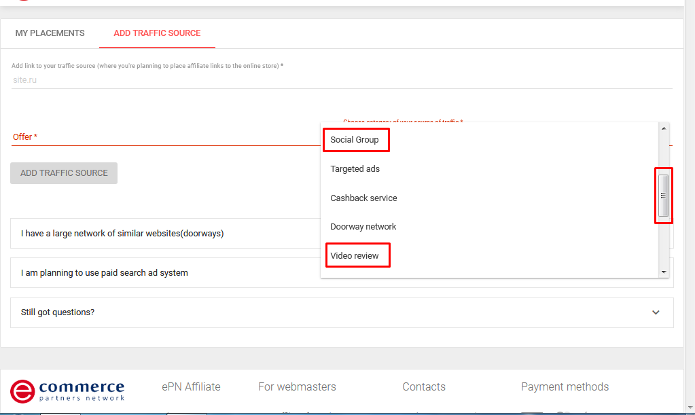Click the chevron on 'Still got questions?'
The image size is (695, 415).
tap(656, 312)
